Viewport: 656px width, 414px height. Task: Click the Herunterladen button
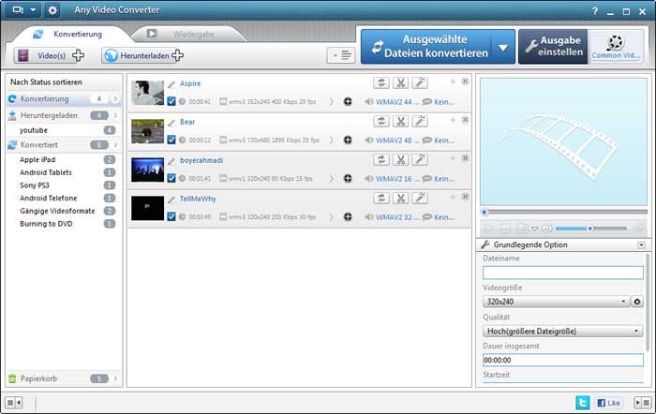143,55
